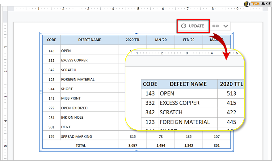Viewport: 273px width, 161px height.
Task: Select the JAN '20 header cell
Action: coord(161,40)
